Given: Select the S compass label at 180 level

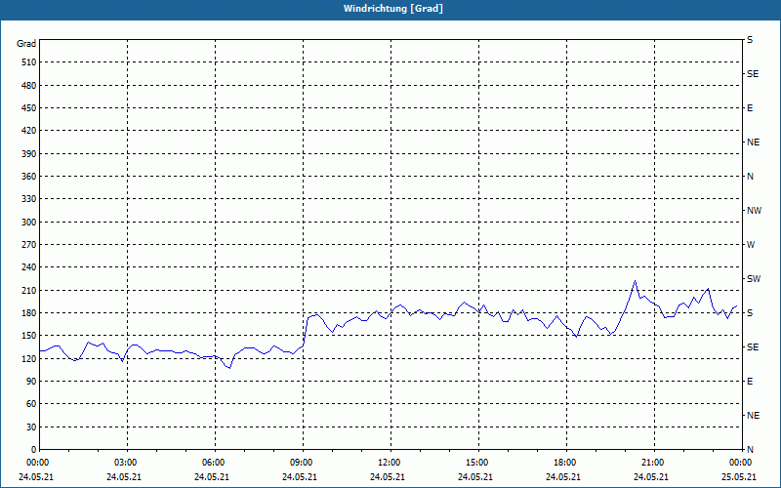Looking at the screenshot, I should coord(750,313).
